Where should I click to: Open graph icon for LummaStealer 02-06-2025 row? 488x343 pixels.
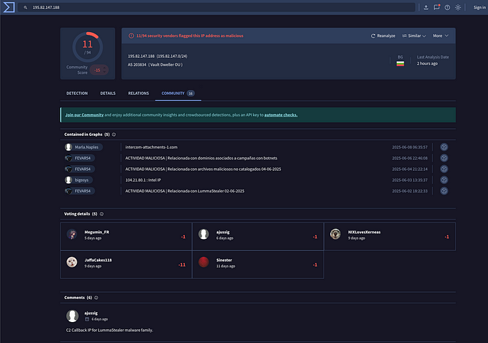pos(444,190)
